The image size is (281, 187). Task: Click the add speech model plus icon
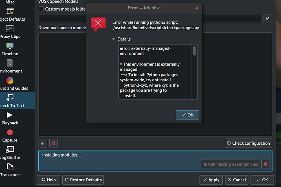tap(43, 143)
